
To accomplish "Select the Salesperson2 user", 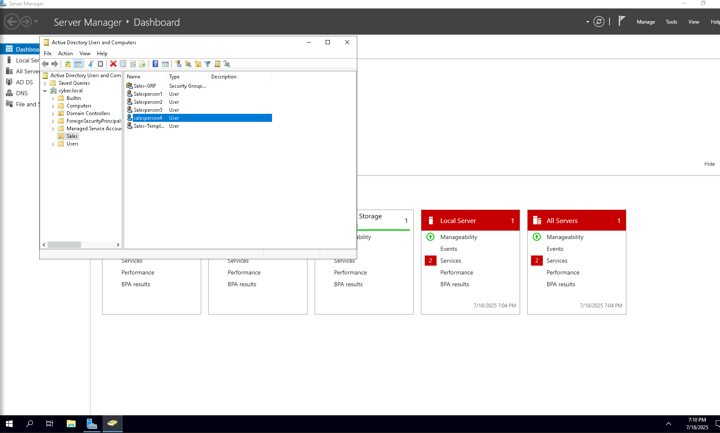I will click(x=148, y=102).
